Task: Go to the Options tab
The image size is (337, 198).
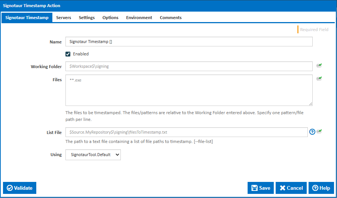Action: click(110, 18)
